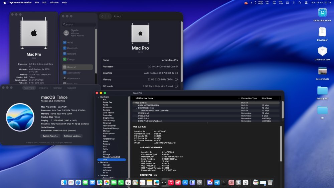Open the File menu

point(37,3)
